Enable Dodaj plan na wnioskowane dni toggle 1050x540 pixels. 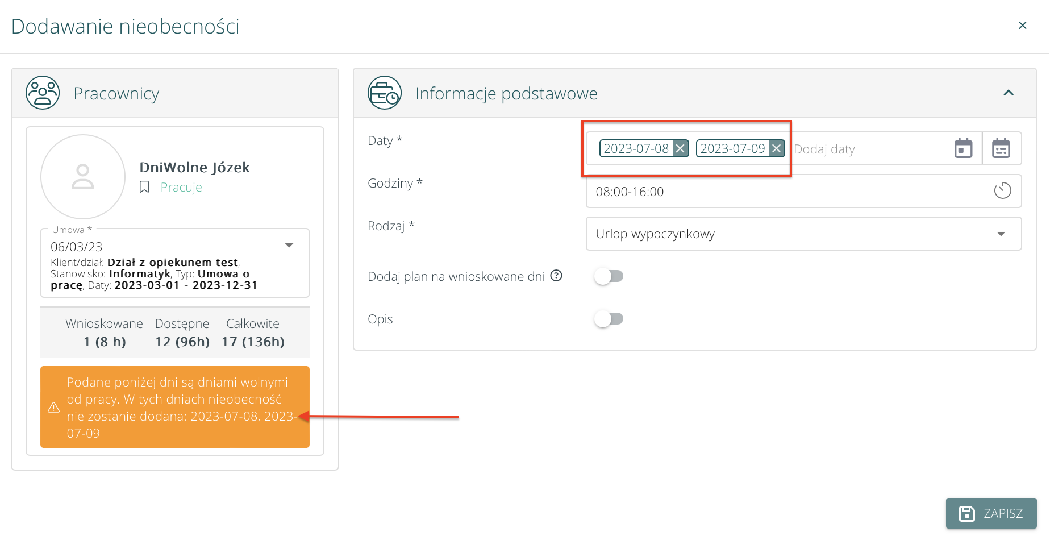[x=609, y=276]
